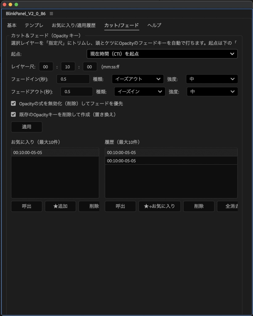This screenshot has width=253, height=316.
Task: Open the ヘルプ tab
Action: pos(154,25)
